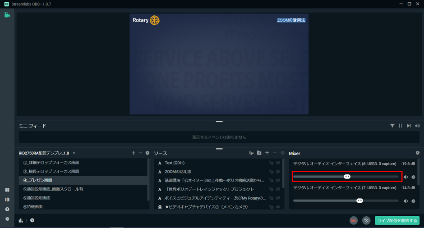Toggle Studio Mode icon in left sidebar
This screenshot has height=228, width=424.
[7, 200]
